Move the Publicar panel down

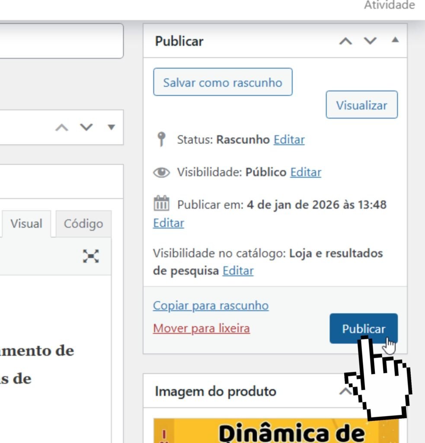[370, 41]
